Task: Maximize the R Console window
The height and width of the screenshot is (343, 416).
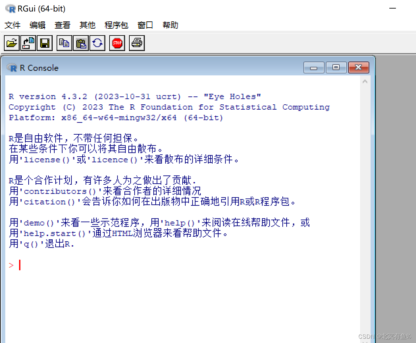Action: 336,67
